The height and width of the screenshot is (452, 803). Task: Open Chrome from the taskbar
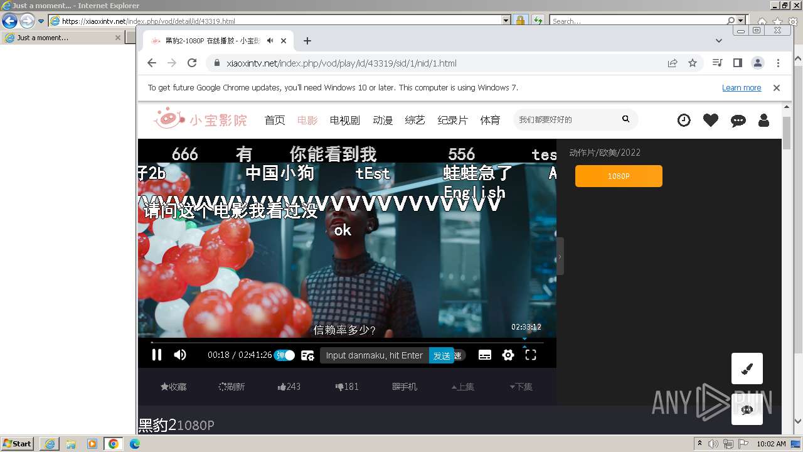114,444
